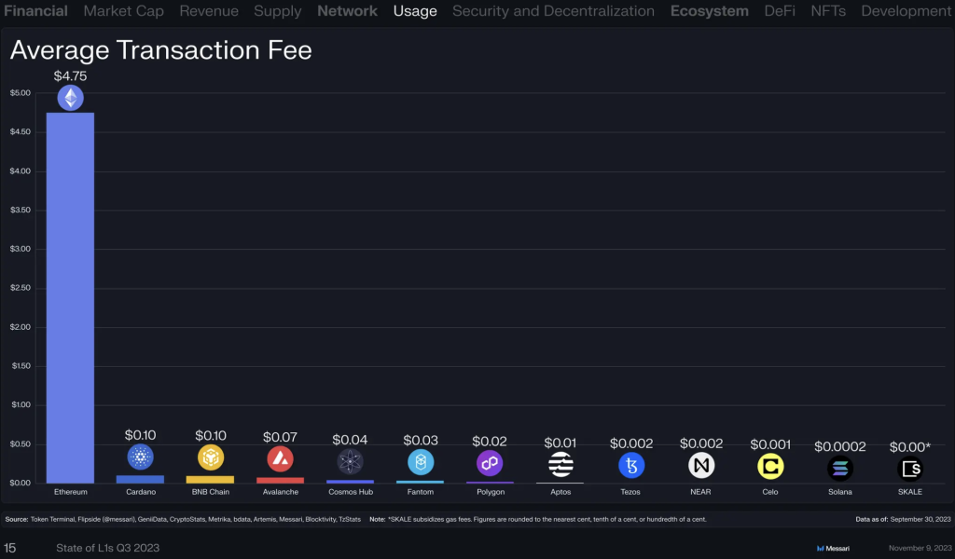Click the $0.10 label above BNB Chain

tap(211, 435)
